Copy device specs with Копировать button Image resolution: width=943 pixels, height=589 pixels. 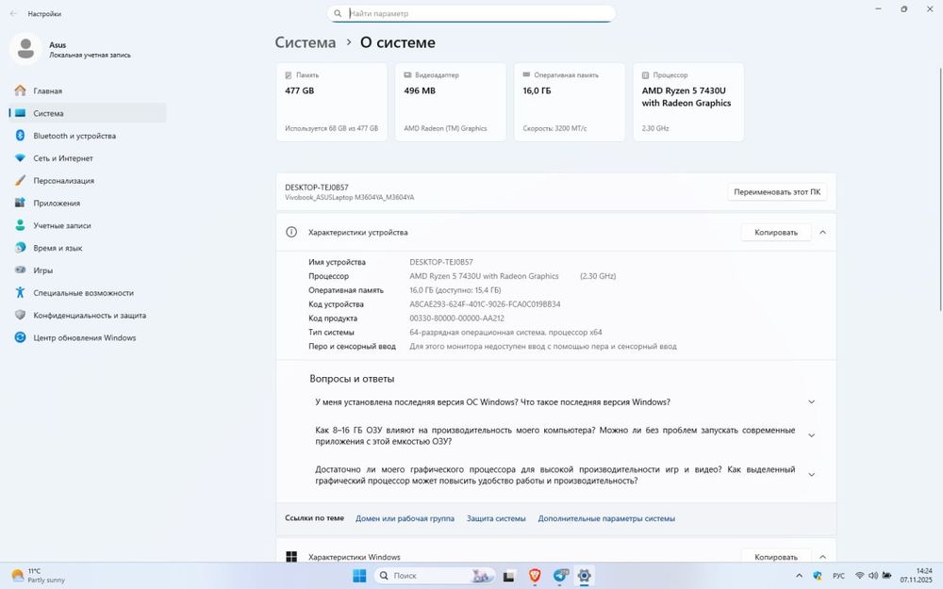776,232
